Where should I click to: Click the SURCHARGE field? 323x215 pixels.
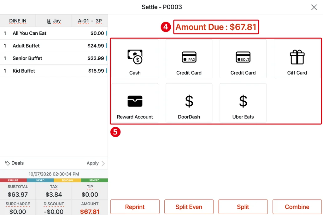[18, 207]
